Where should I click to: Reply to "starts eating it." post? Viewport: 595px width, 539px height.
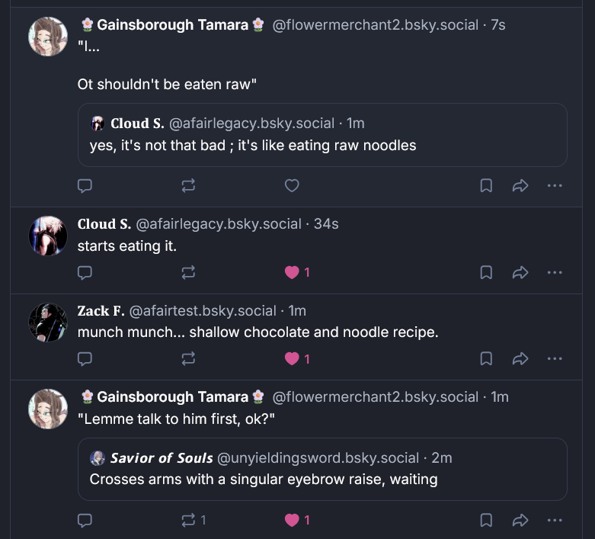(85, 272)
